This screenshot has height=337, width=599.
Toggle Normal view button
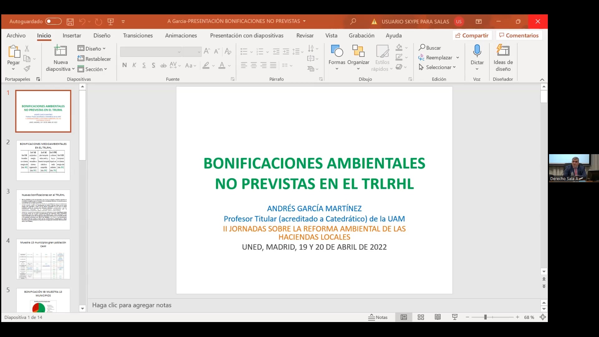tap(404, 317)
